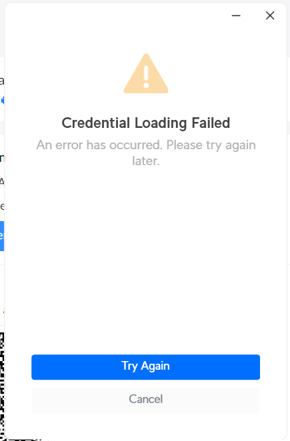Click the small orange dot at left edge

click(x=3, y=311)
